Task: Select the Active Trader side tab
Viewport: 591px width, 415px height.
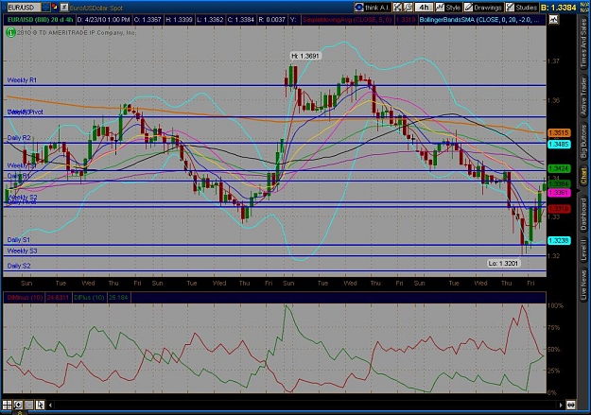Action: [583, 96]
